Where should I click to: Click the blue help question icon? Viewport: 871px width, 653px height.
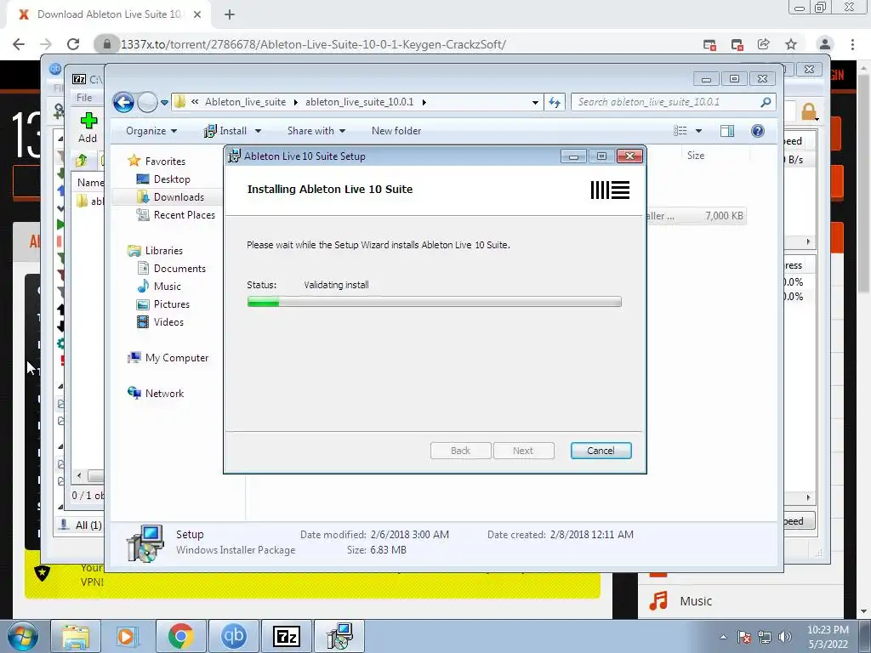758,131
